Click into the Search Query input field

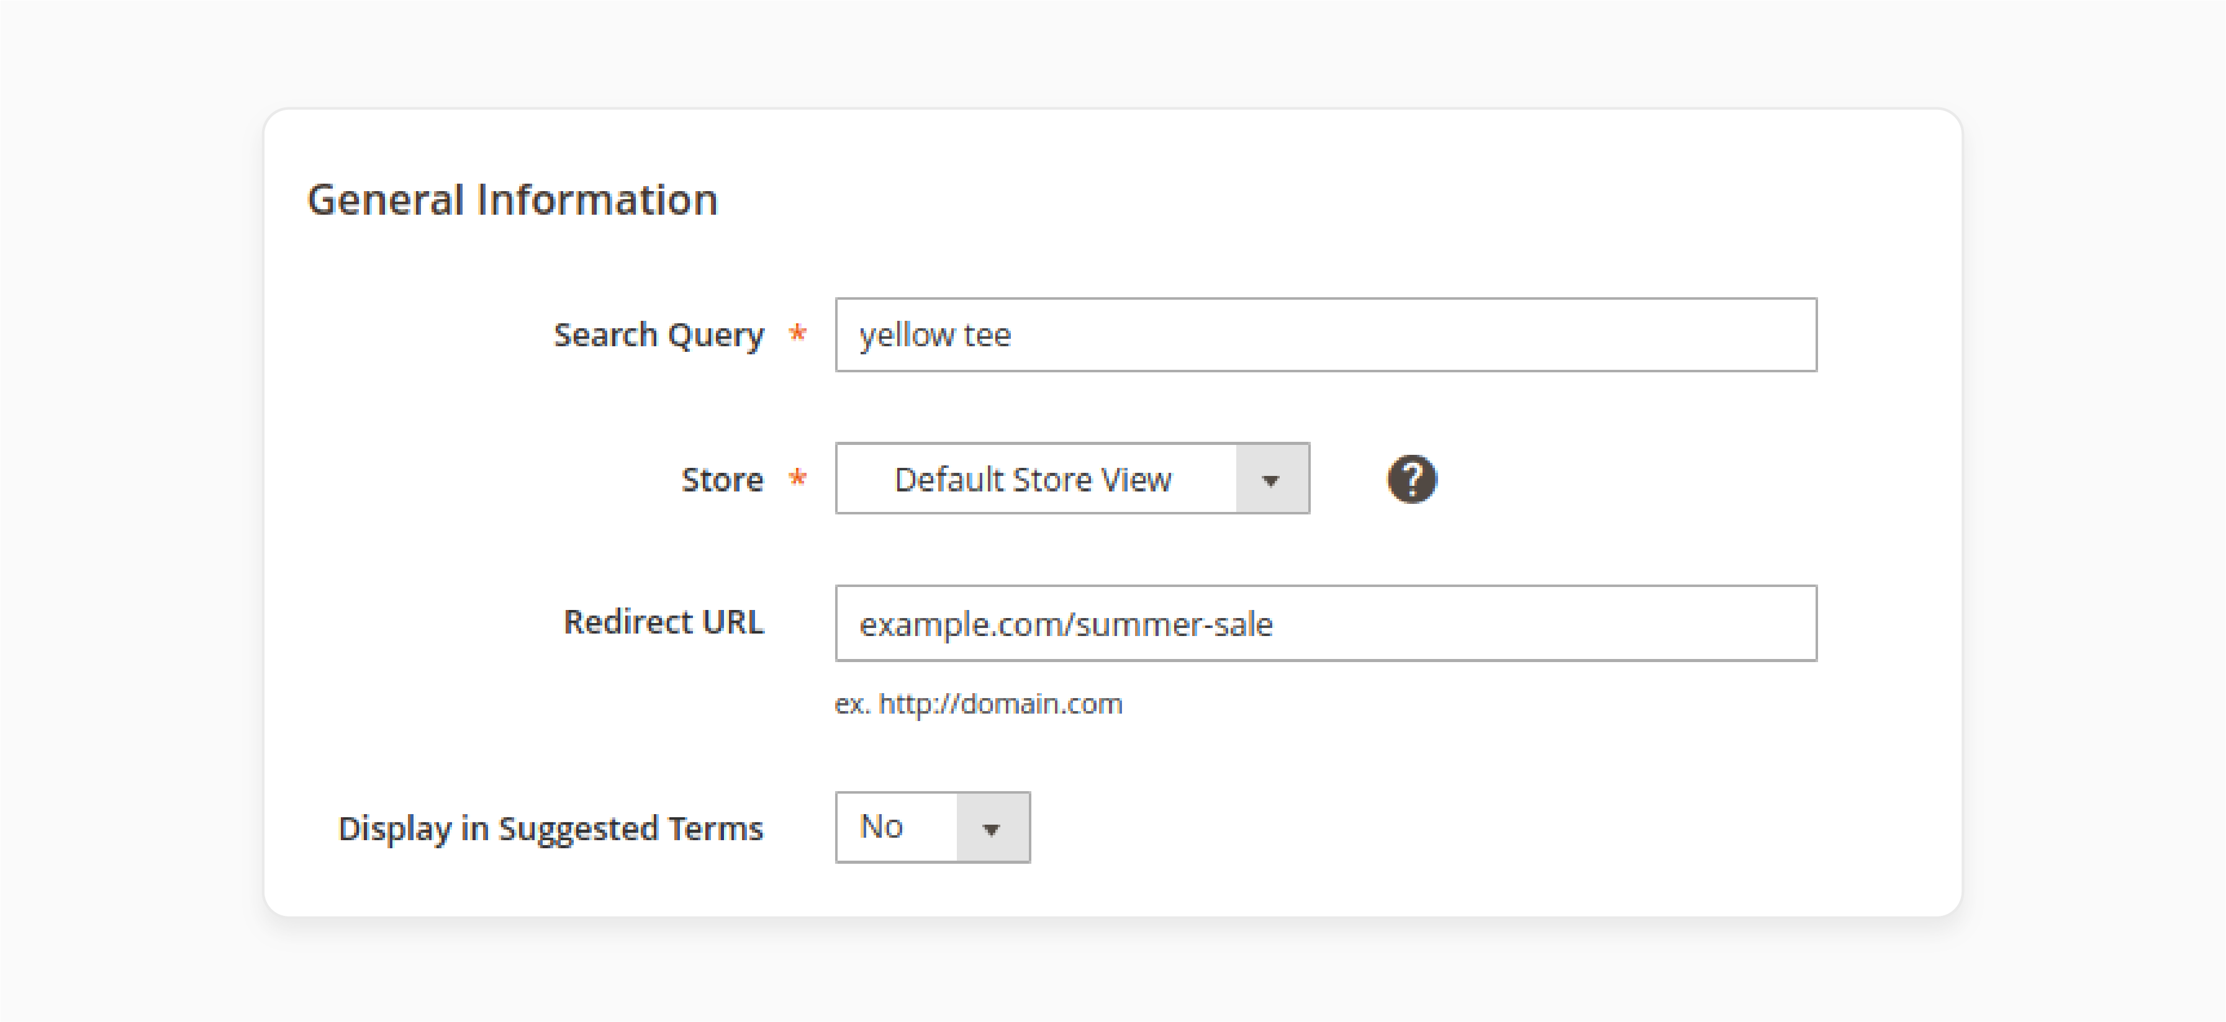(x=1326, y=334)
